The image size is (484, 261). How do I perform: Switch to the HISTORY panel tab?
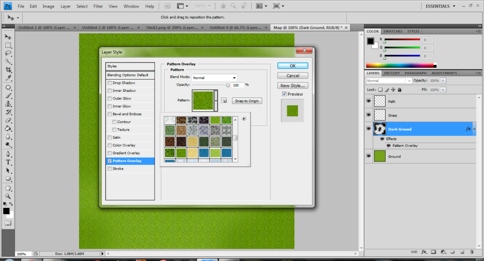pyautogui.click(x=392, y=73)
